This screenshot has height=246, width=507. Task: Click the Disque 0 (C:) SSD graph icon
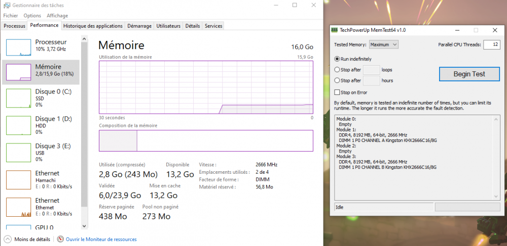18,98
